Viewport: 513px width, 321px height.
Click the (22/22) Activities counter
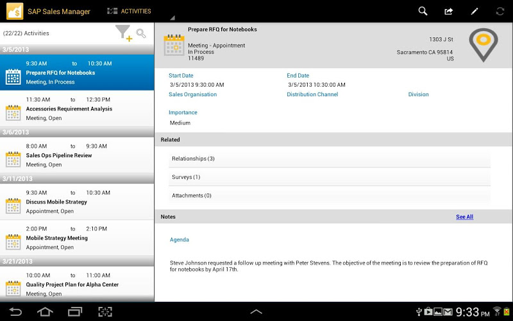26,33
